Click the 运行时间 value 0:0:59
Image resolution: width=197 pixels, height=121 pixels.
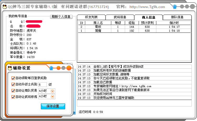(x=98, y=112)
